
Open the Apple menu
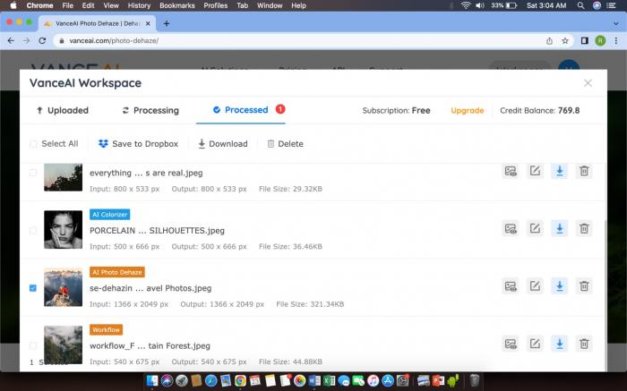(x=13, y=5)
